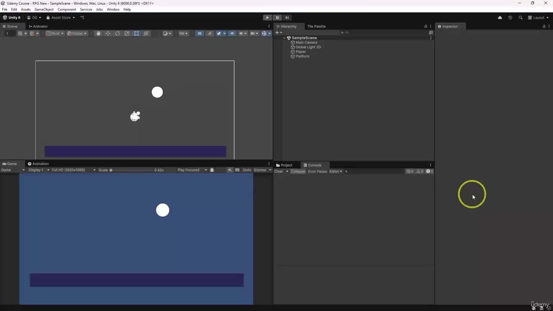
Task: Toggle Console info message count filter
Action: click(x=410, y=171)
